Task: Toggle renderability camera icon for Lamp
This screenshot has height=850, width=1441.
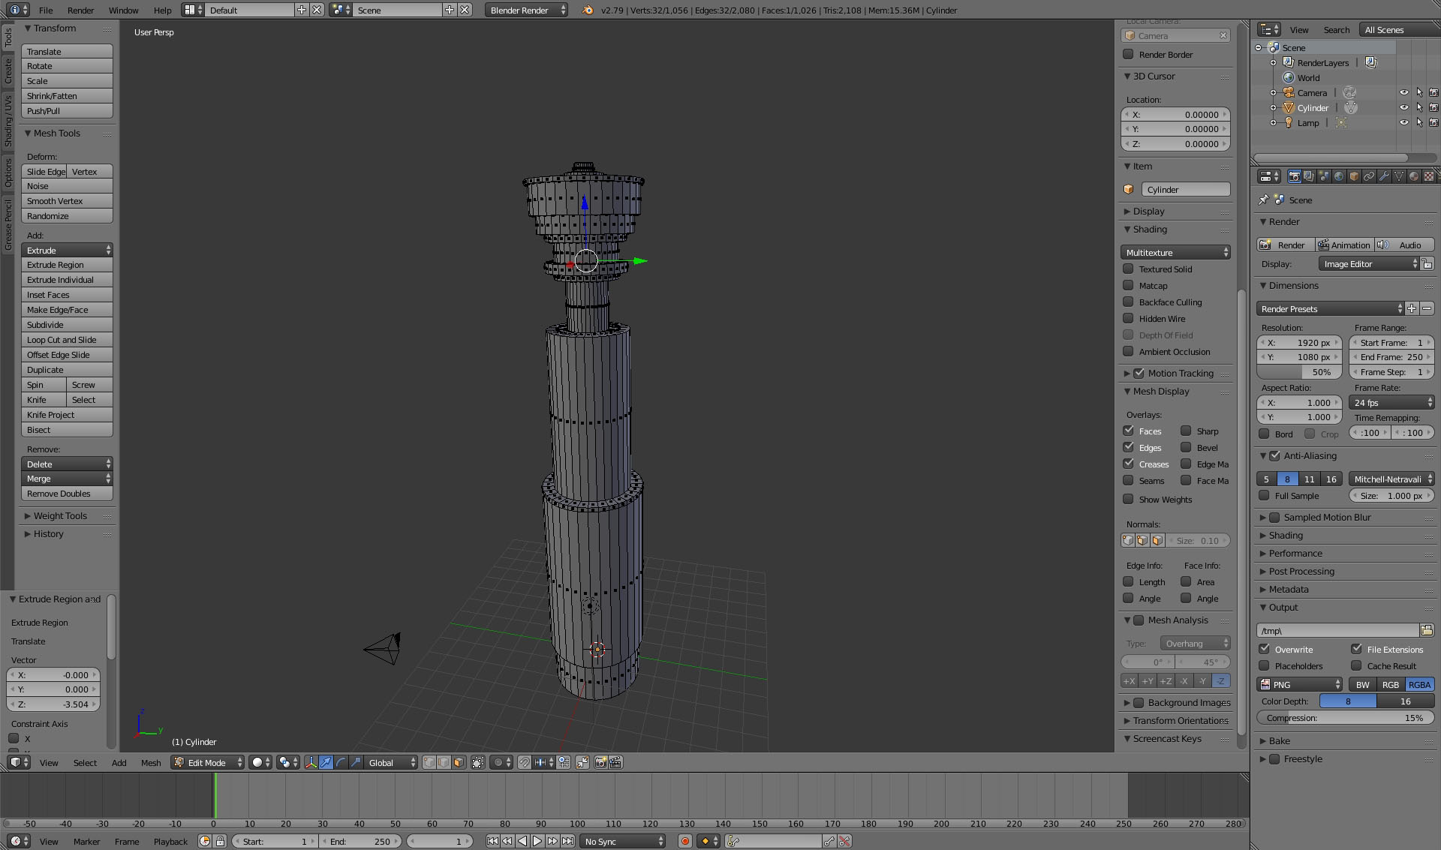Action: pos(1433,122)
